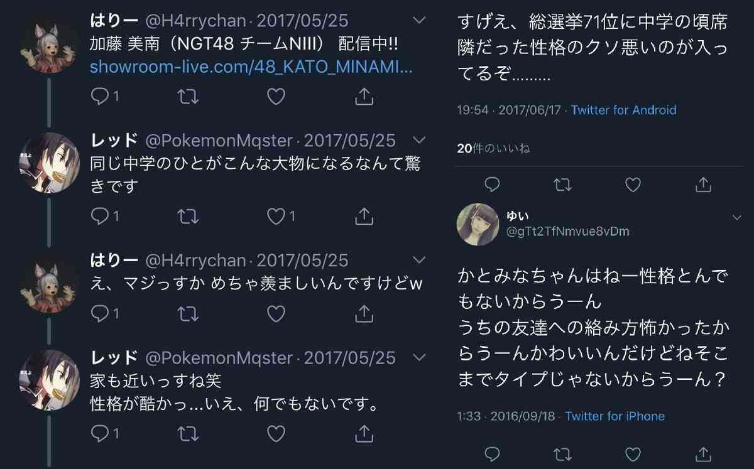Share the 加藤 美南 配信中 tweet
Screen dimensions: 754x469
pyautogui.click(x=364, y=96)
